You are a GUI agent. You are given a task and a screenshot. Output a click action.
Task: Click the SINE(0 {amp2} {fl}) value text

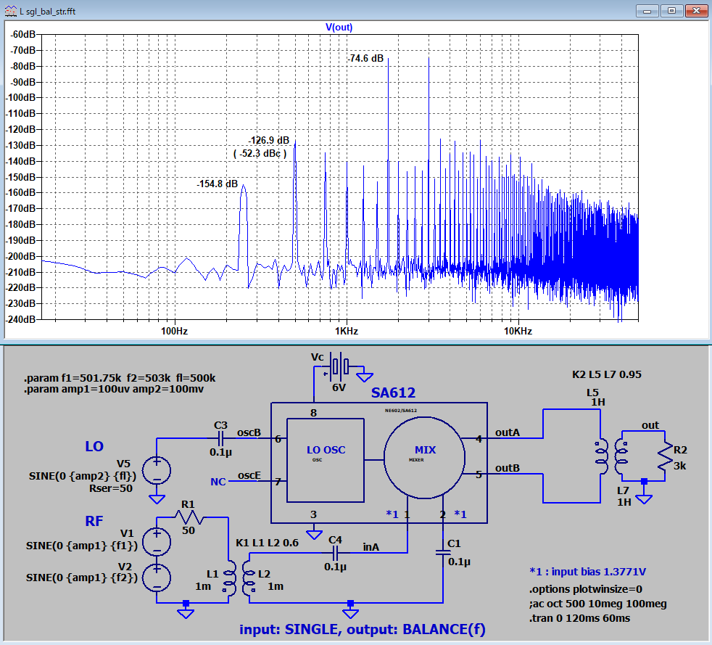pos(83,476)
